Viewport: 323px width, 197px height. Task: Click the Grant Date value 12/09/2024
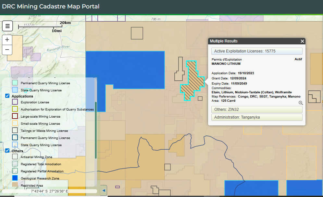(x=238, y=78)
